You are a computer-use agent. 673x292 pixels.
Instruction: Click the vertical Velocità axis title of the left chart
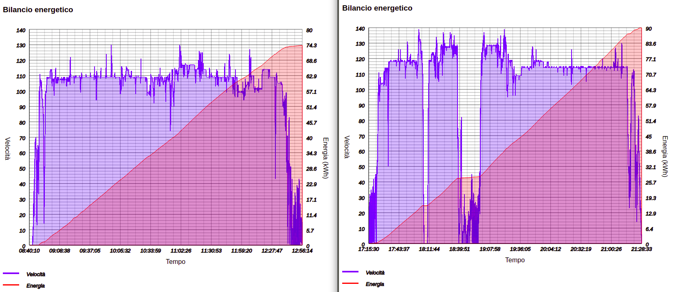[7, 149]
